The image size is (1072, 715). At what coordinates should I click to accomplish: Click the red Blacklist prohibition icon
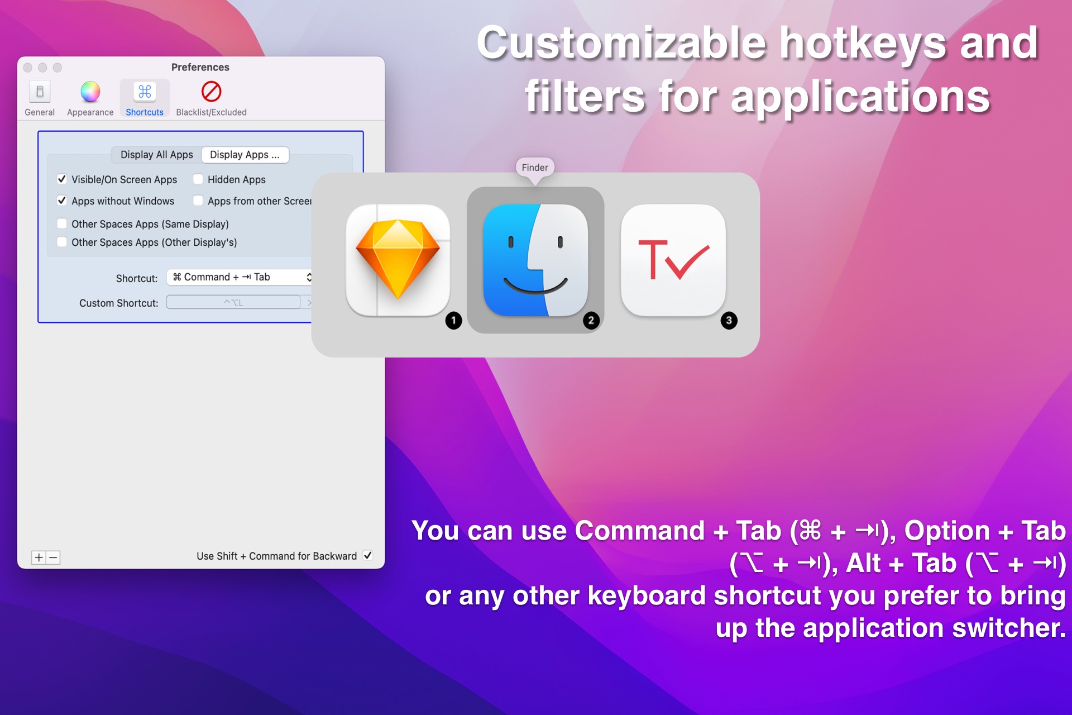pos(211,92)
